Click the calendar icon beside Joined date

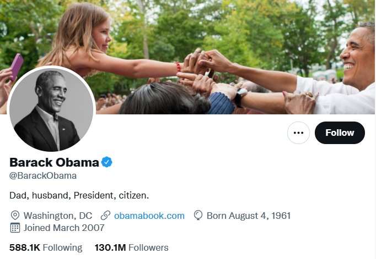click(15, 228)
